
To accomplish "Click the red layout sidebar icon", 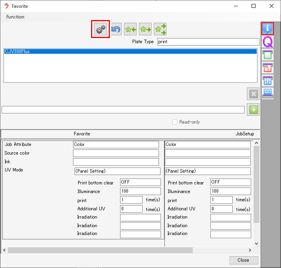I will pos(268,67).
